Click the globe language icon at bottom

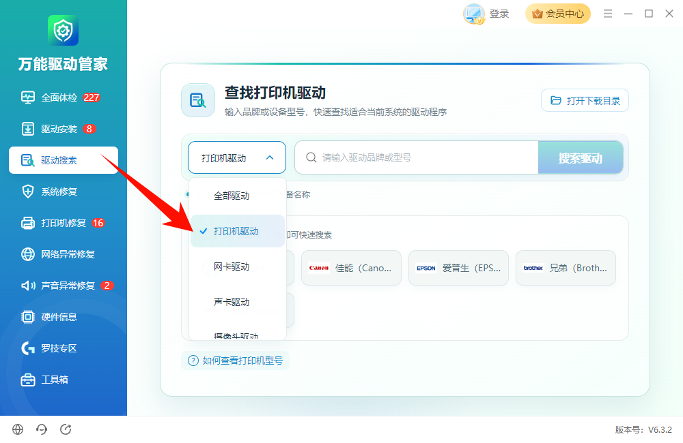click(x=18, y=429)
